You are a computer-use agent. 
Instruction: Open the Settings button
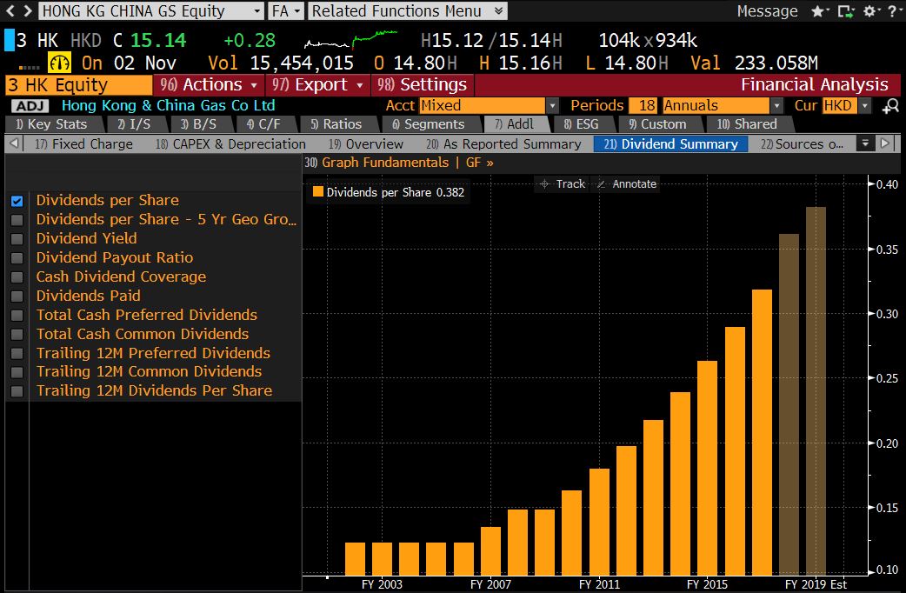[423, 85]
